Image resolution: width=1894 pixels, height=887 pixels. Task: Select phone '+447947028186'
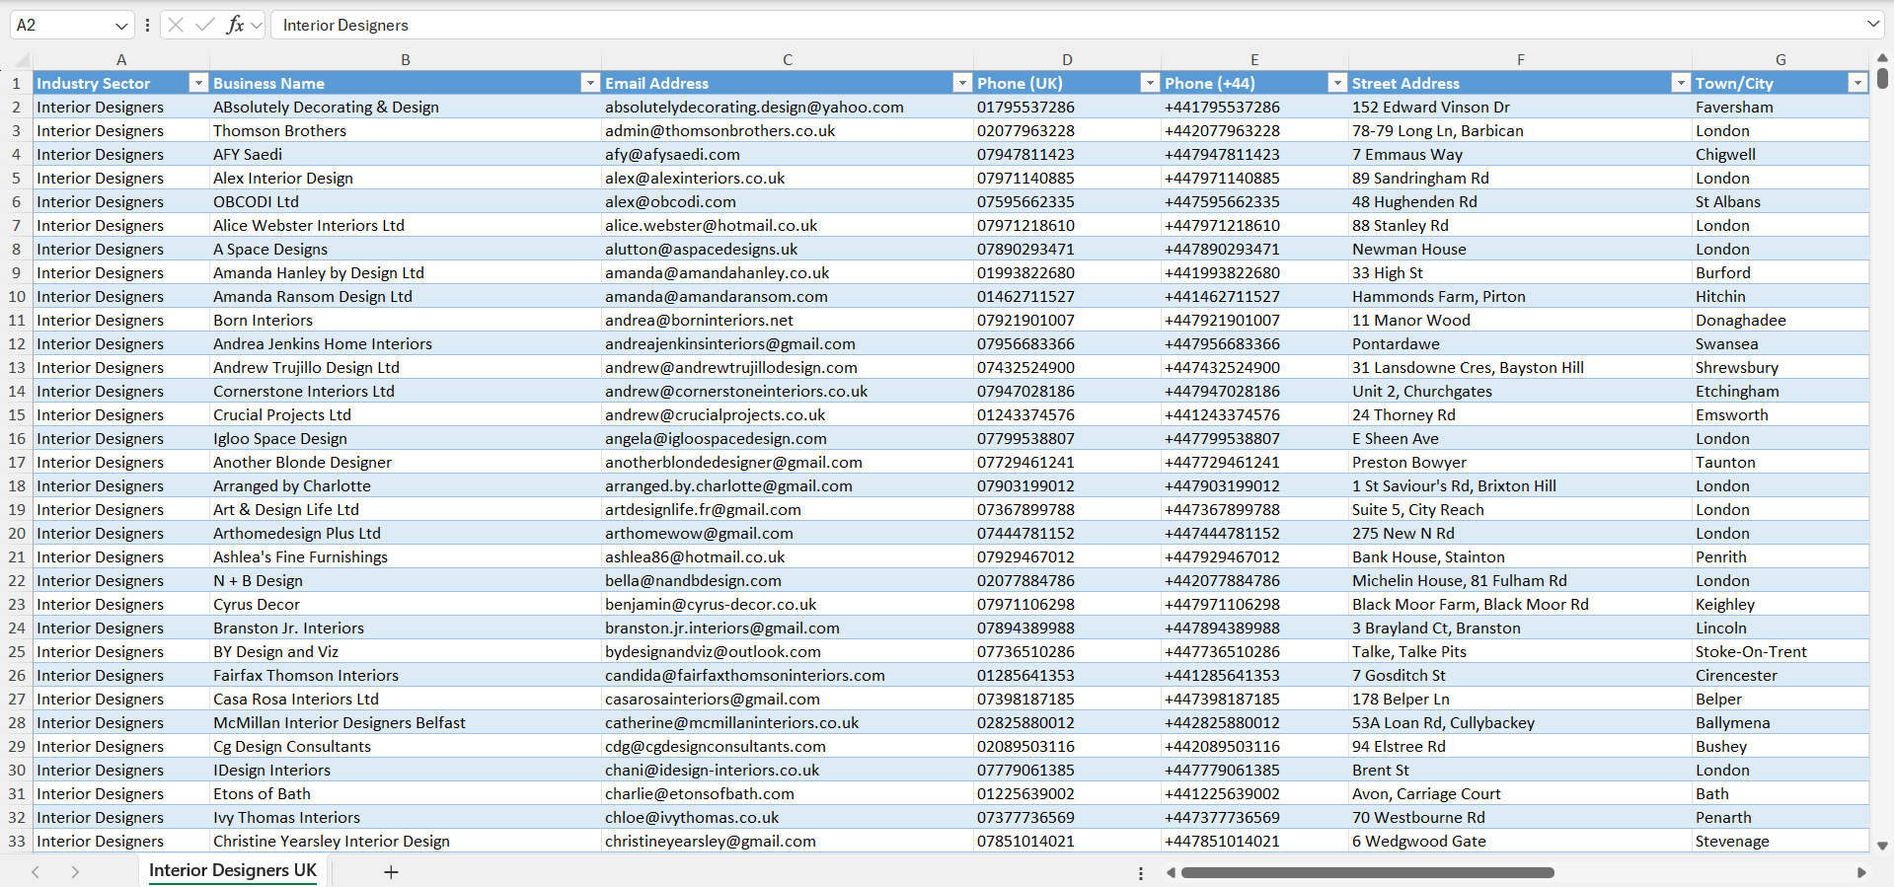tap(1254, 391)
